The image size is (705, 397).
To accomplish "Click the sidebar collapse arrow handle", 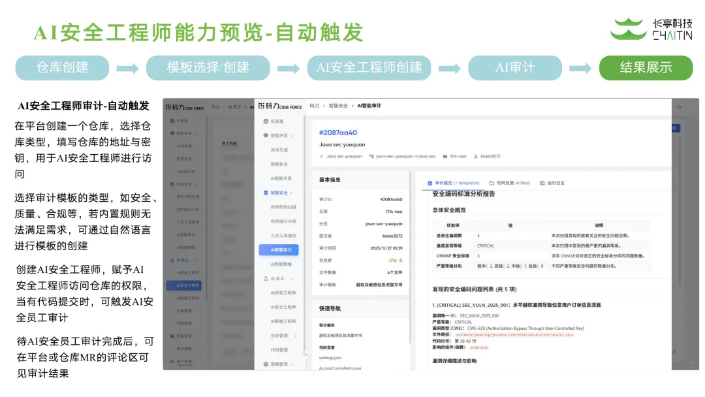I will (305, 355).
